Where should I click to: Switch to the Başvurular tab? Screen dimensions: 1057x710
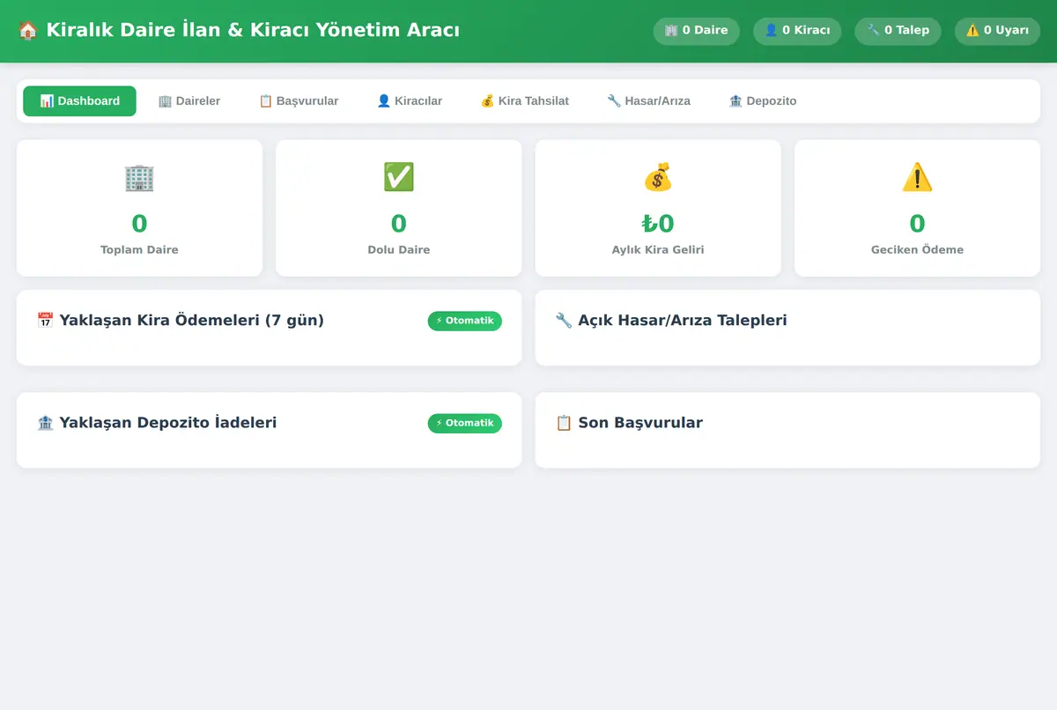(x=299, y=101)
